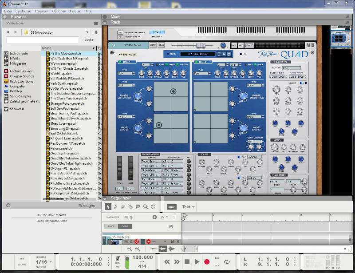
Task: Open the Bearbeiten menu
Action: click(x=23, y=11)
